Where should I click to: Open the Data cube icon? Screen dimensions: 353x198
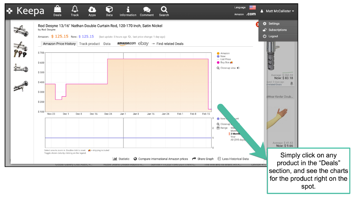coord(109,11)
